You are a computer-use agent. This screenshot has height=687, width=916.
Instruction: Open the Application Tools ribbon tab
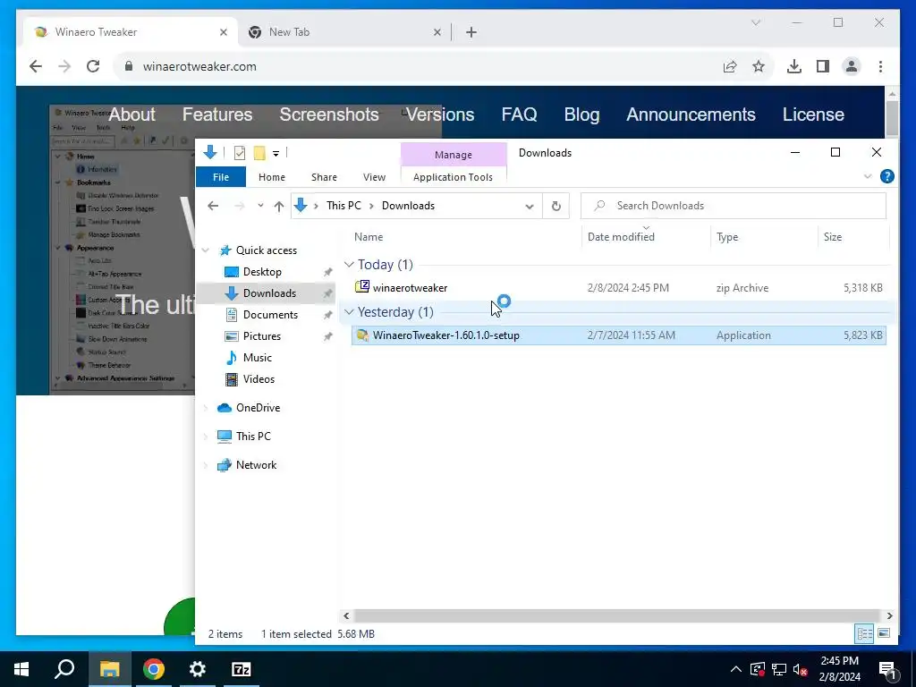(453, 177)
